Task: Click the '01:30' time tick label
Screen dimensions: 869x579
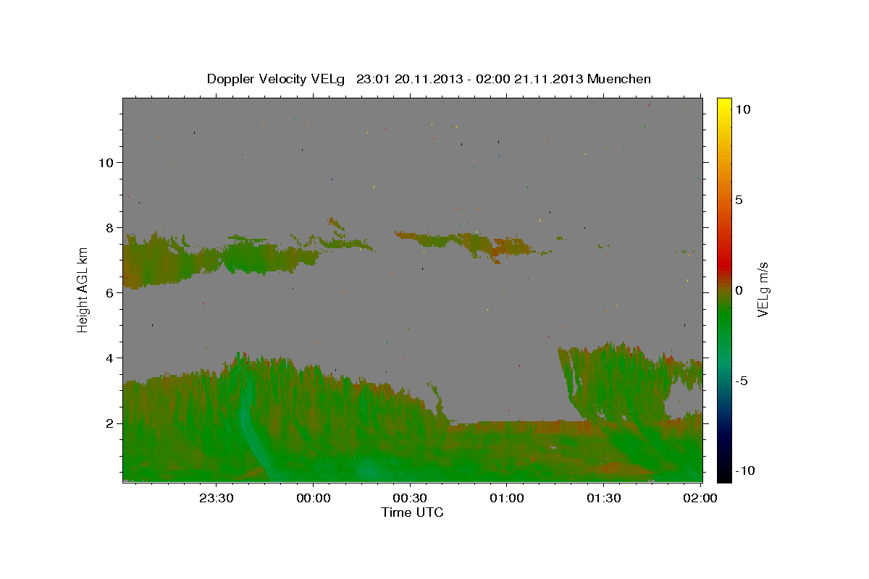Action: 604,498
